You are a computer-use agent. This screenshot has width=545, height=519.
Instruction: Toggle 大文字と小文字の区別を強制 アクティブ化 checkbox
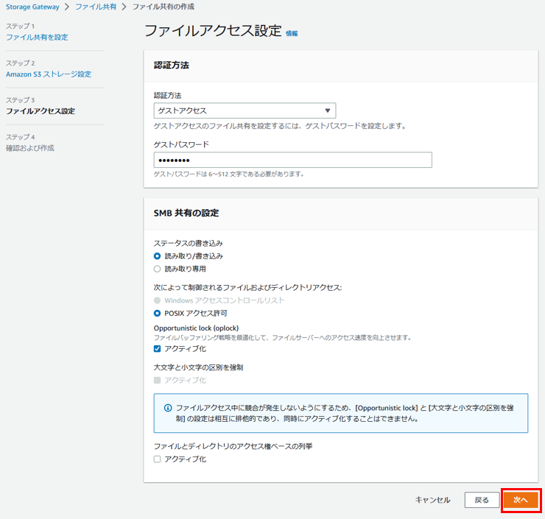coord(157,381)
